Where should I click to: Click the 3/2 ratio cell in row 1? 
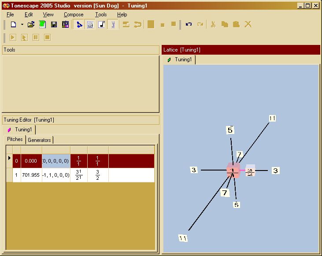98,175
